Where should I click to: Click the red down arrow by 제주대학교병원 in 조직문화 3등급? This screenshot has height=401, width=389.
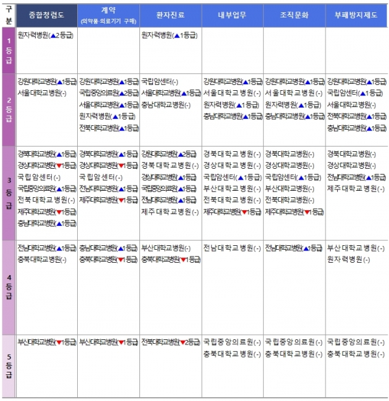coord(305,212)
